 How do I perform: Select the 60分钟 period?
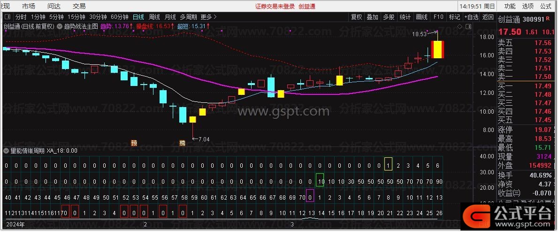[120, 17]
